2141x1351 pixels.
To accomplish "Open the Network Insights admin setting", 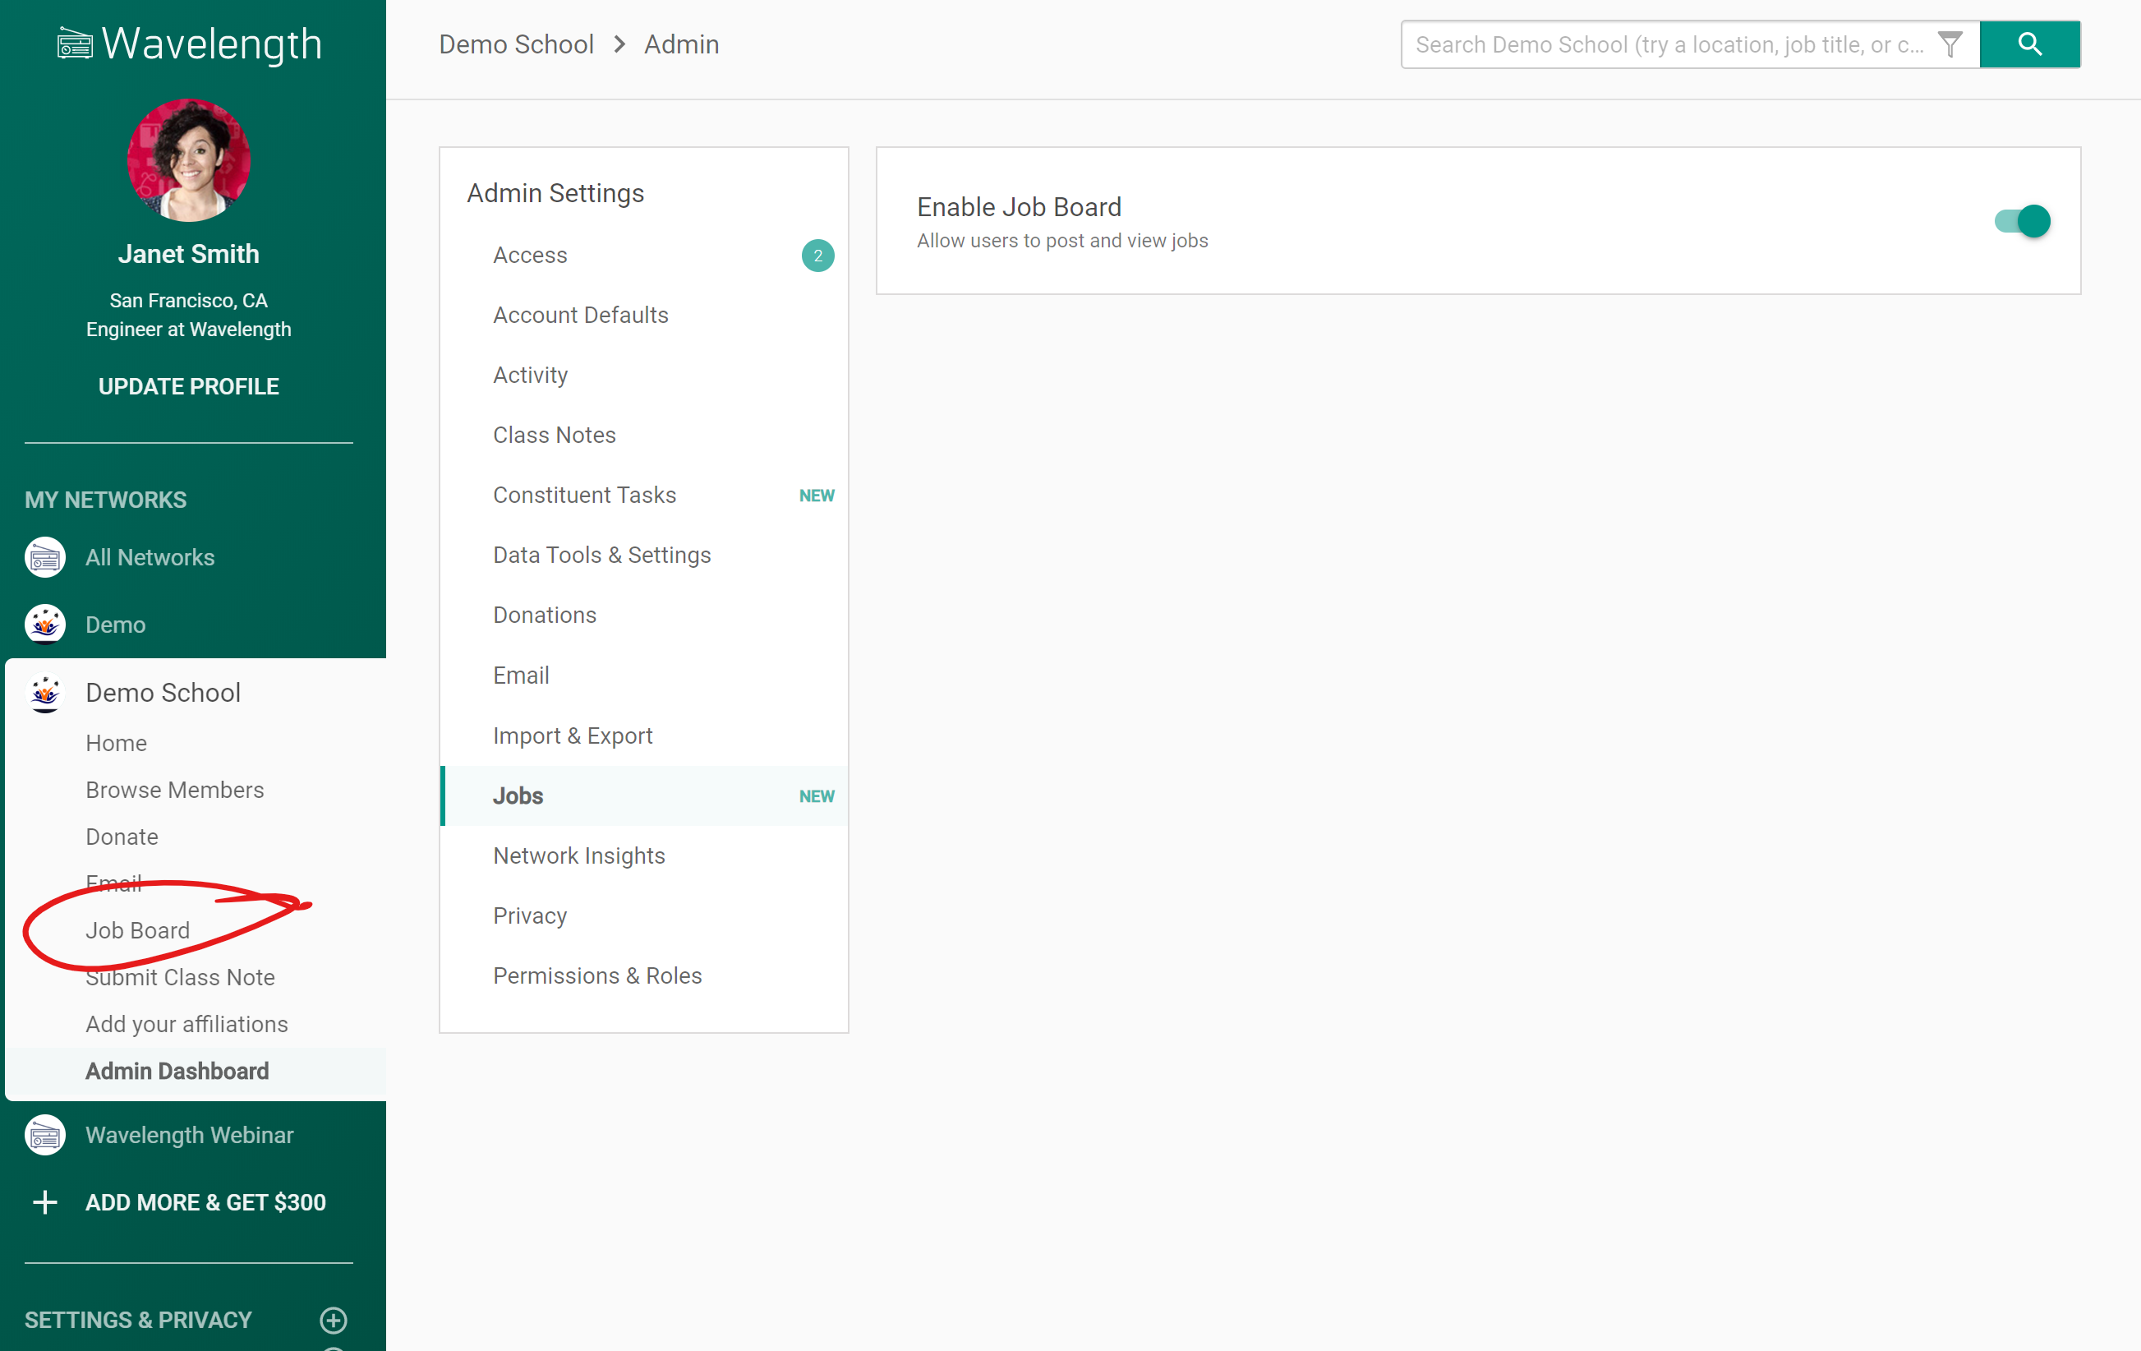I will (579, 855).
